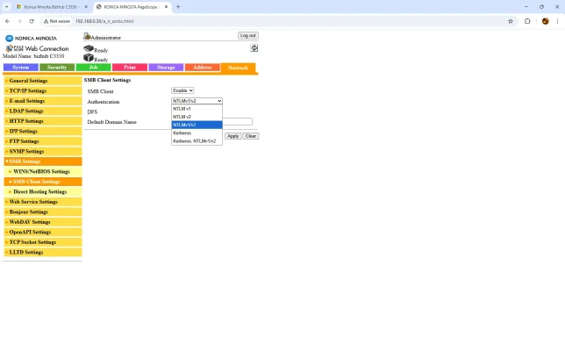The width and height of the screenshot is (565, 337).
Task: Open the SMB Client Enable dropdown
Action: tap(182, 90)
